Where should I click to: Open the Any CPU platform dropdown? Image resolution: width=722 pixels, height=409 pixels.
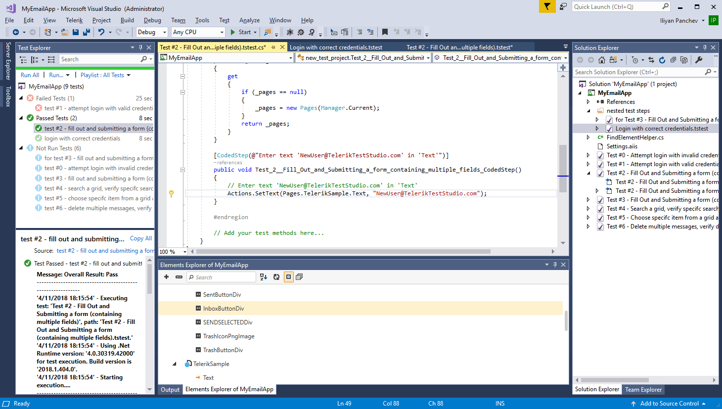tap(198, 32)
